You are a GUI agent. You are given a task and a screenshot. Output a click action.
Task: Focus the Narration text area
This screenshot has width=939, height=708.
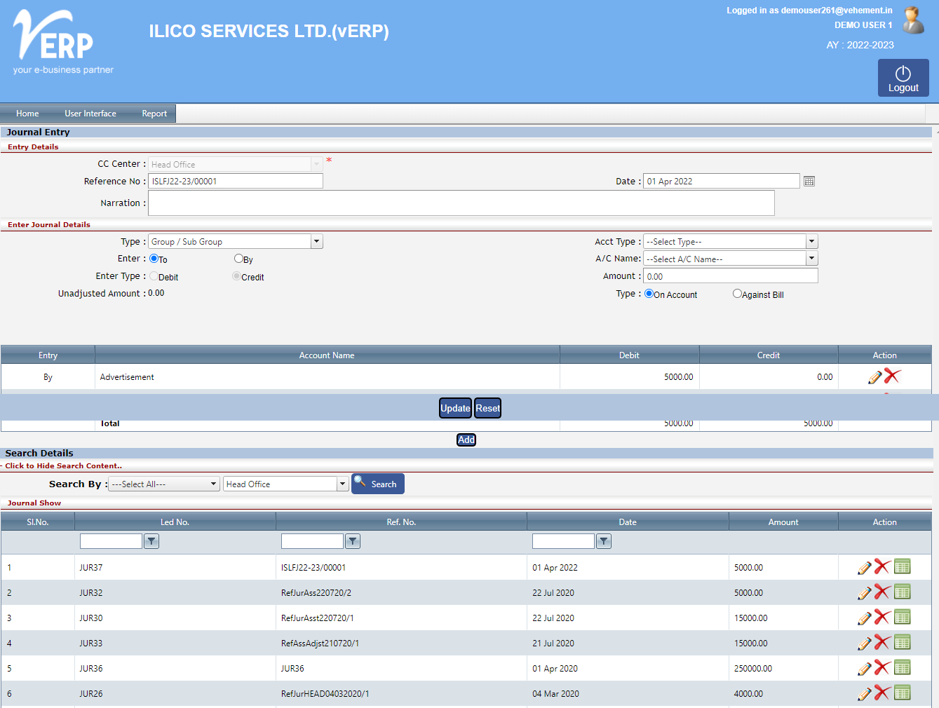coord(461,203)
